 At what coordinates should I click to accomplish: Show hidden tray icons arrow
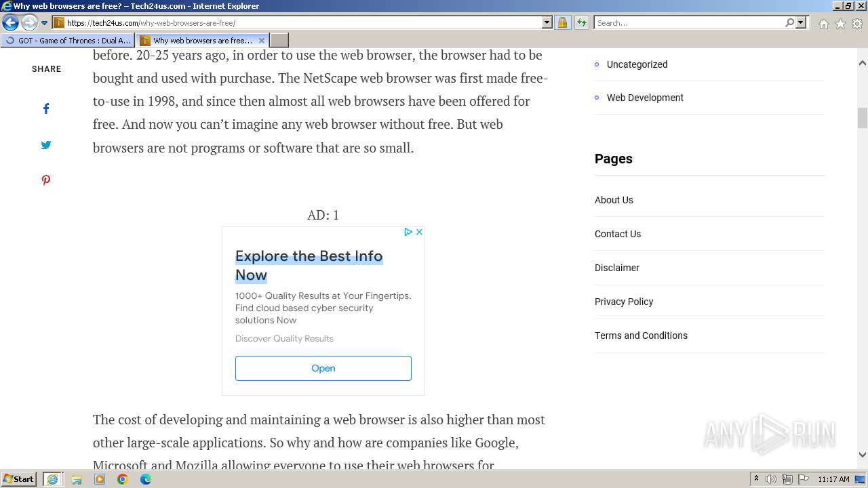(756, 479)
